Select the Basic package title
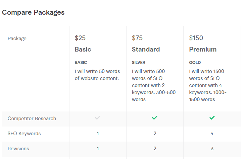 [83, 49]
